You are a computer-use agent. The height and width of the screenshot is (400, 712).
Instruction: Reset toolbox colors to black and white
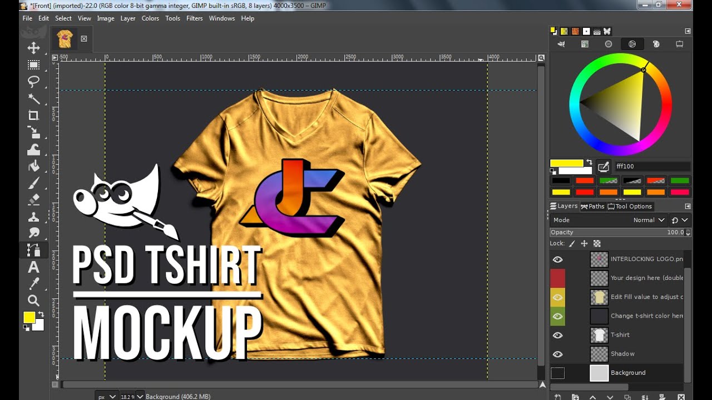point(26,328)
